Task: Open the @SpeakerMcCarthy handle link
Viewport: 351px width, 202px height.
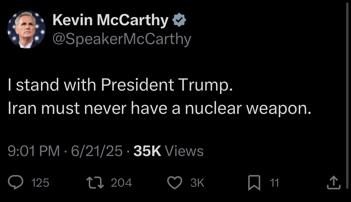Action: coord(121,40)
